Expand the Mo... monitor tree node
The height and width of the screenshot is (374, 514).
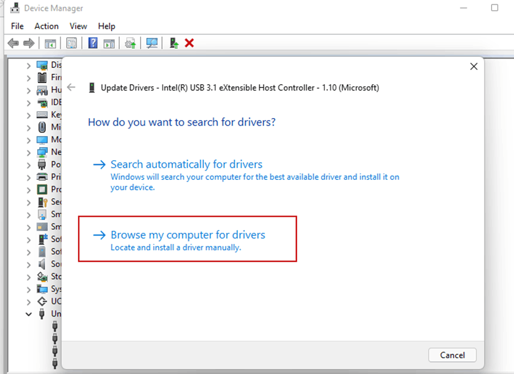28,141
